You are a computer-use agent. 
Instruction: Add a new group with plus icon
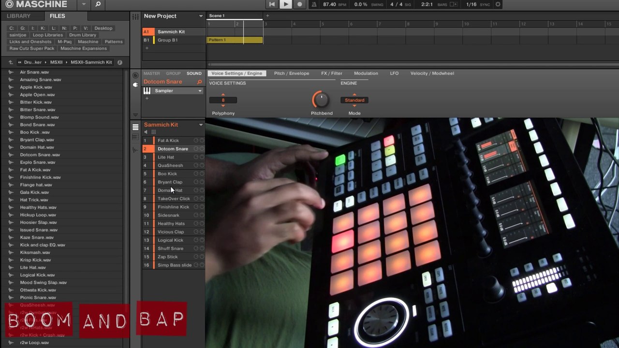(147, 48)
